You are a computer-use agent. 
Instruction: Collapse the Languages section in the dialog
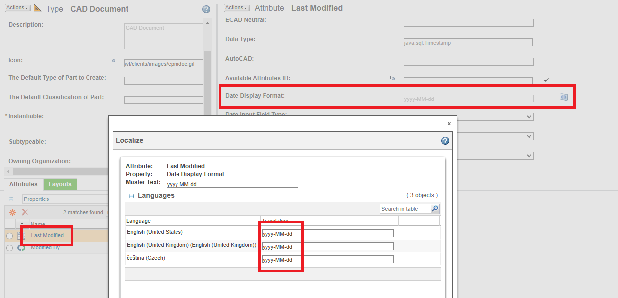click(130, 195)
